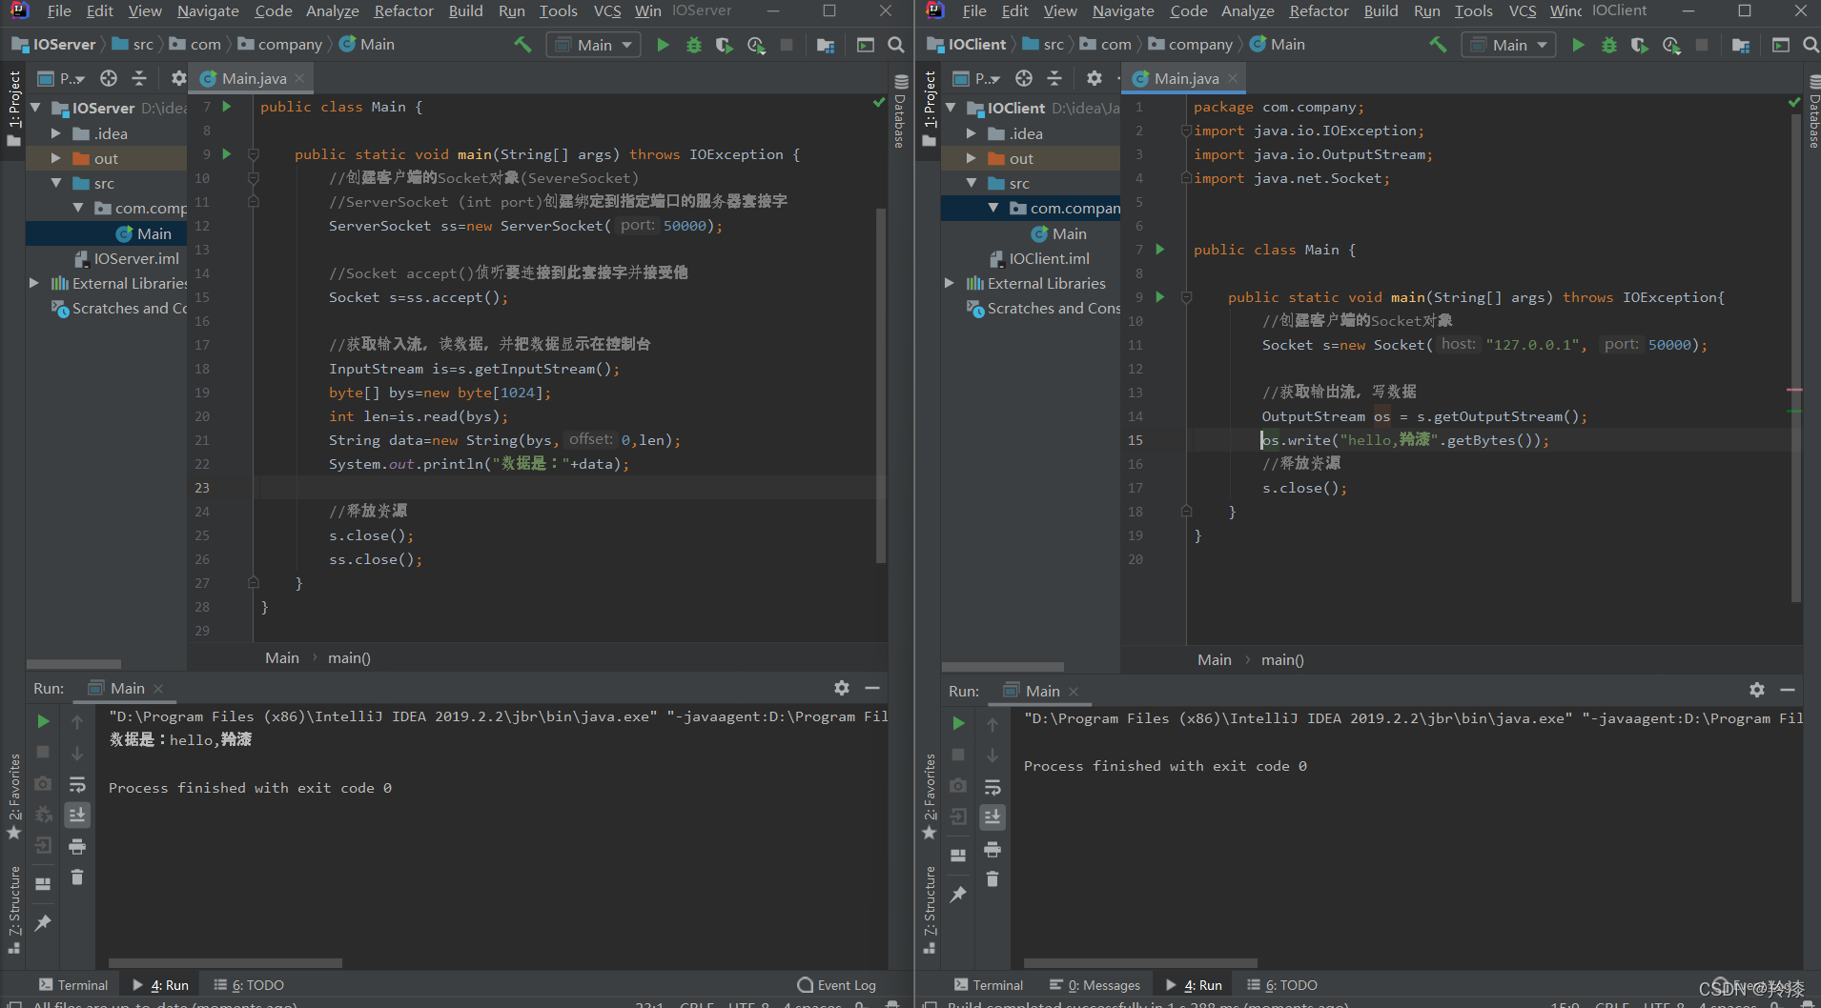Toggle scroll to end in IOServer Run console
Viewport: 1821px width, 1008px height.
[77, 815]
